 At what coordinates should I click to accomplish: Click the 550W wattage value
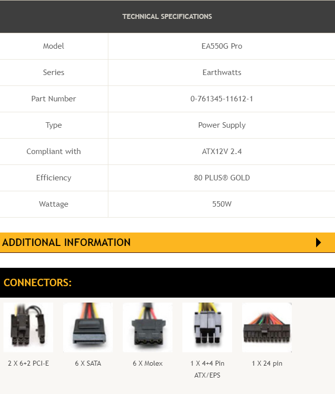click(222, 204)
